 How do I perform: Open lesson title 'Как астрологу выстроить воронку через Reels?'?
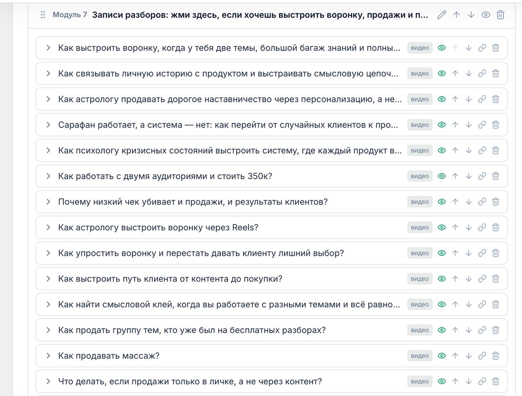coord(158,227)
